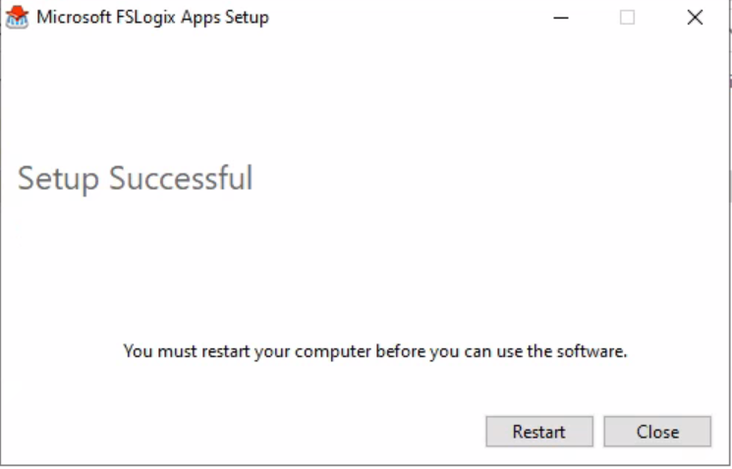
Task: Click the greyed-out maximize box icon
Action: pyautogui.click(x=627, y=18)
